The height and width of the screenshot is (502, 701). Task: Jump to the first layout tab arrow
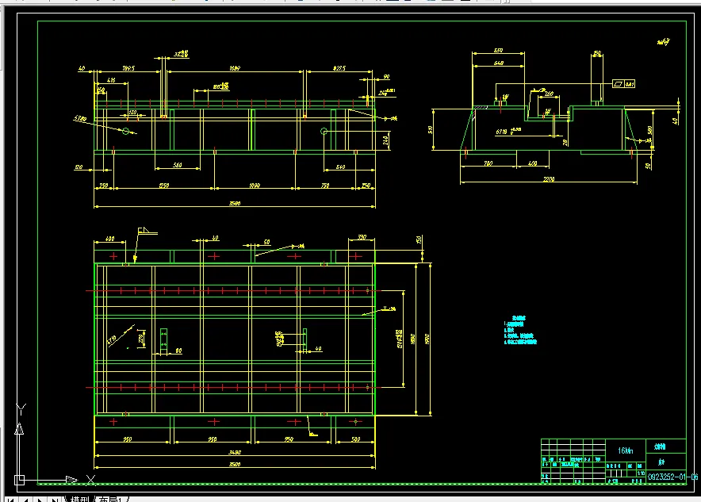pyautogui.click(x=11, y=500)
